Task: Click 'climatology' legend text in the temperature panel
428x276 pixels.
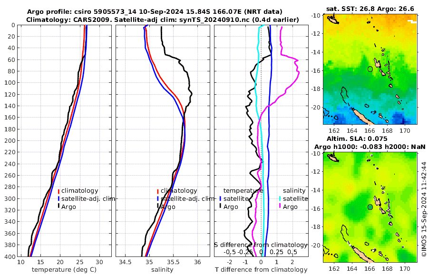Action: point(80,191)
